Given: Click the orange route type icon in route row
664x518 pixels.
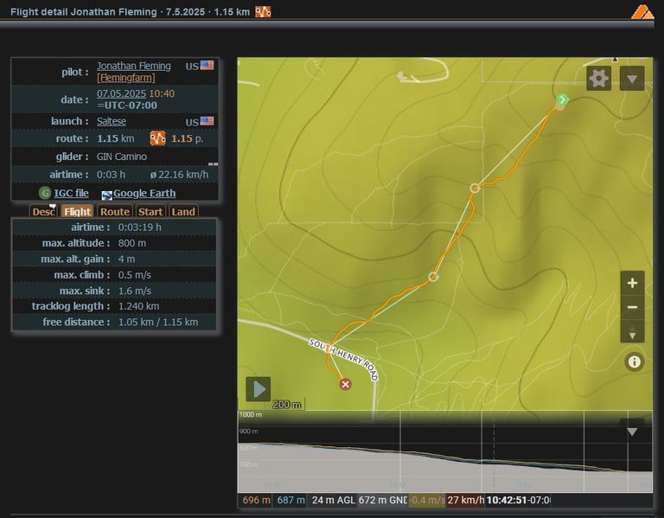Looking at the screenshot, I should (x=157, y=138).
